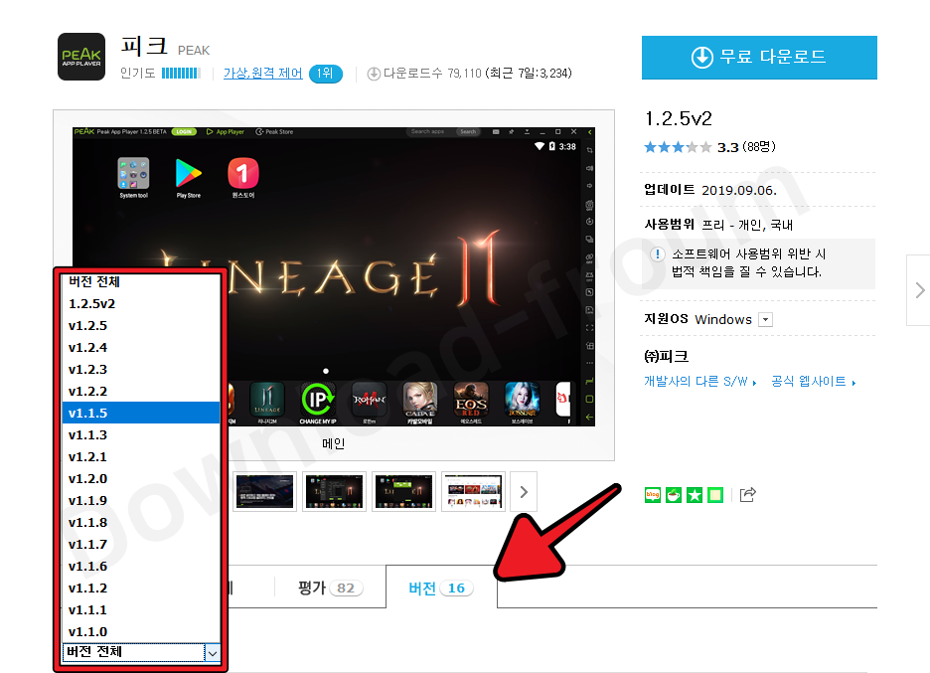930x673 pixels.
Task: Open developer's other S/W link
Action: (699, 382)
